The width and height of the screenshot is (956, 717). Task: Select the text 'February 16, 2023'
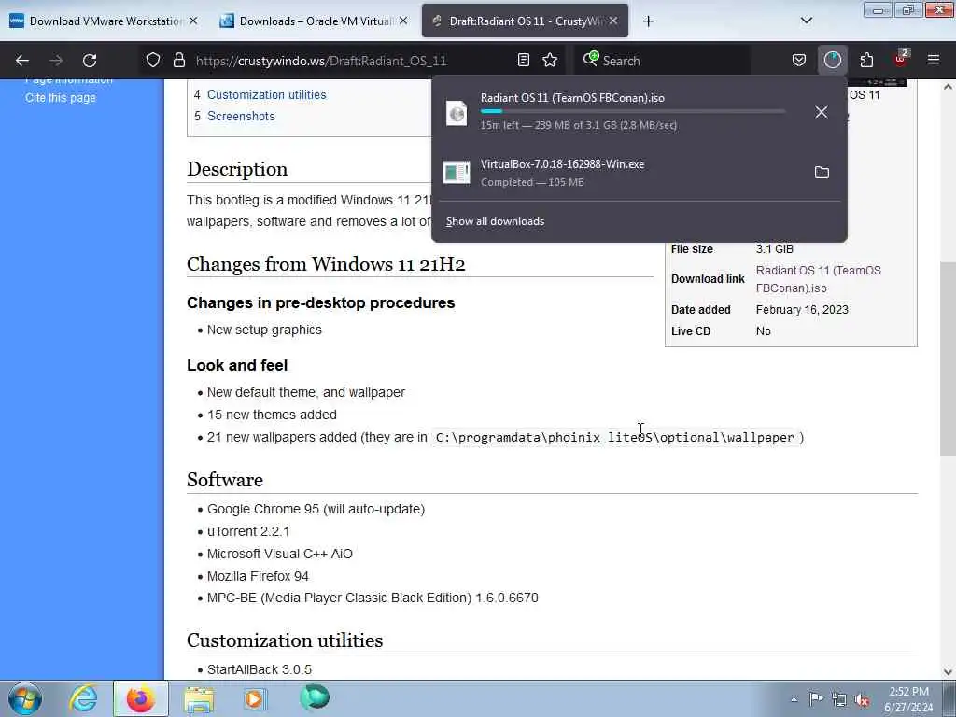point(802,310)
